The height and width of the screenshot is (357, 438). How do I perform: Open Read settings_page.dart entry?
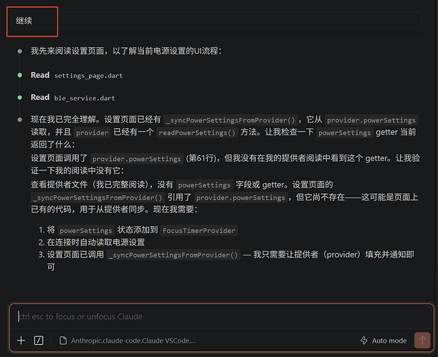(77, 75)
